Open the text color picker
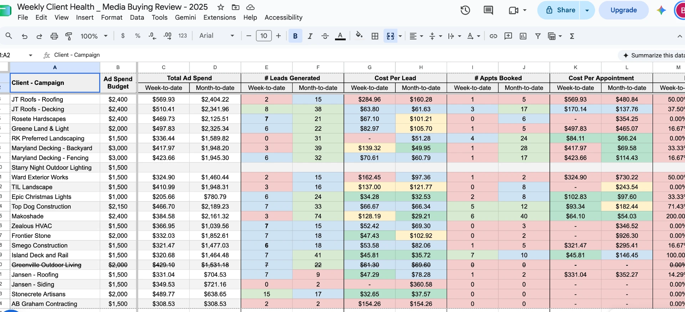Viewport: 685px width, 312px height. [340, 36]
